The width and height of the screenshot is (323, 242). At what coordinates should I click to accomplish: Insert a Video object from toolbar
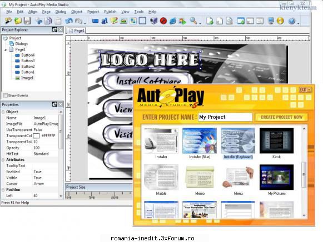[153, 21]
